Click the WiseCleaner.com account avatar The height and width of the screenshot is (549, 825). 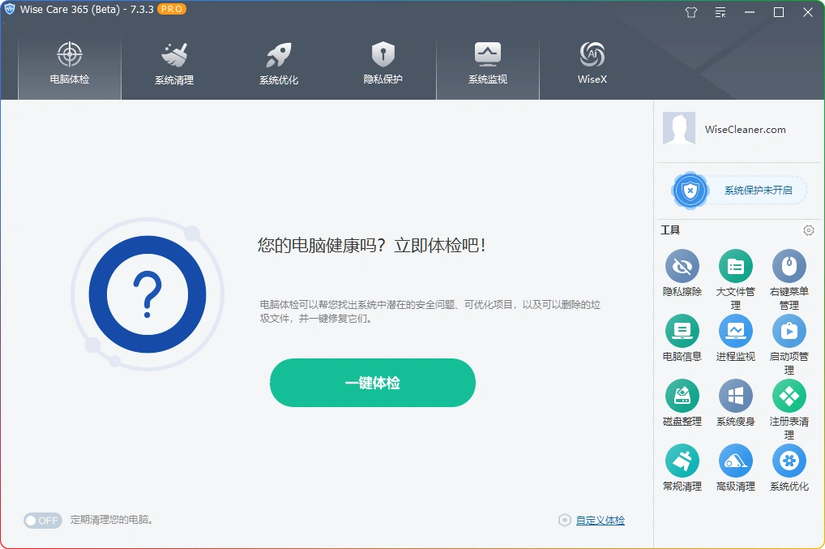coord(679,129)
